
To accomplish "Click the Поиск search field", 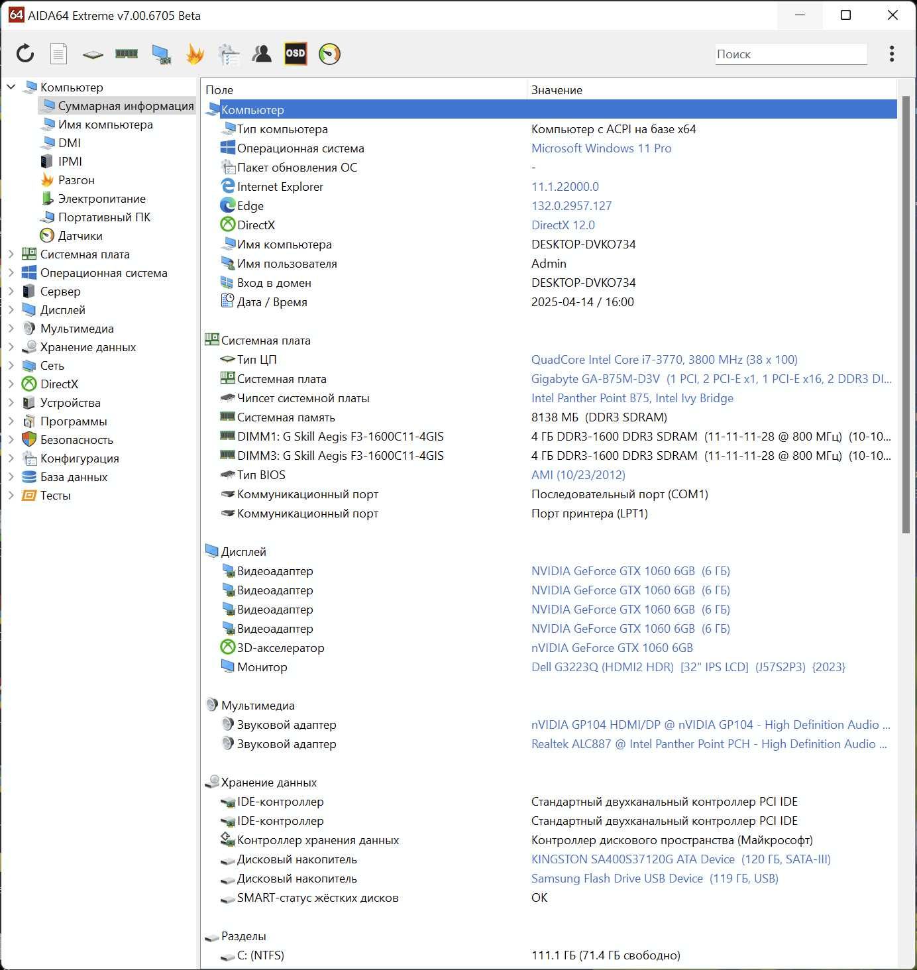I will [x=791, y=54].
